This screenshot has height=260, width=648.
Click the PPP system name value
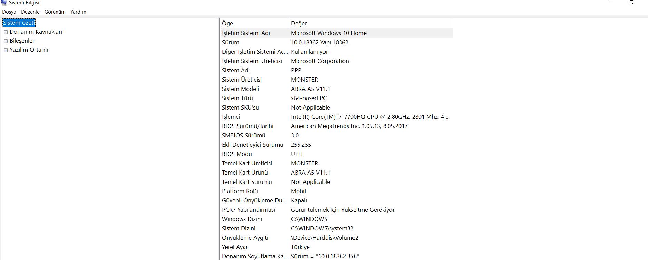[296, 70]
